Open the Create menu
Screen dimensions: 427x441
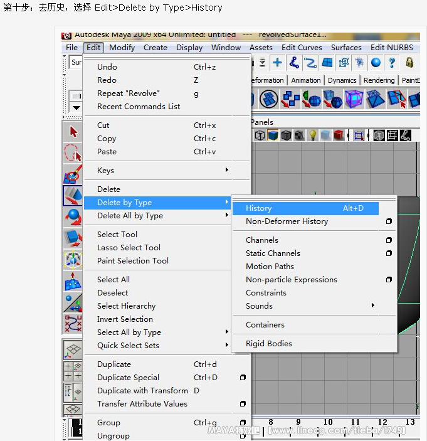[156, 48]
